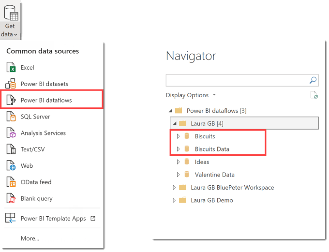Open More... data sources
This screenshot has width=329, height=252.
click(x=30, y=238)
